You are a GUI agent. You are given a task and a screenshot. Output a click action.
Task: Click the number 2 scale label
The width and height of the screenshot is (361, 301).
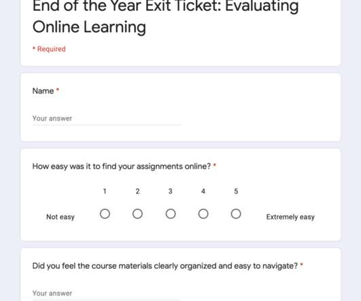click(137, 191)
